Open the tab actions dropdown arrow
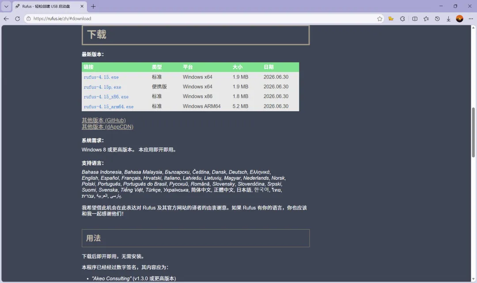The image size is (477, 283). tap(6, 6)
